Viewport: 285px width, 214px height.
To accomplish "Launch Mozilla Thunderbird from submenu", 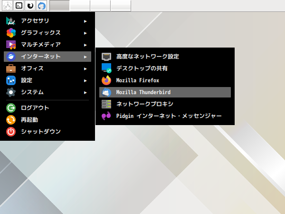I will [165, 92].
